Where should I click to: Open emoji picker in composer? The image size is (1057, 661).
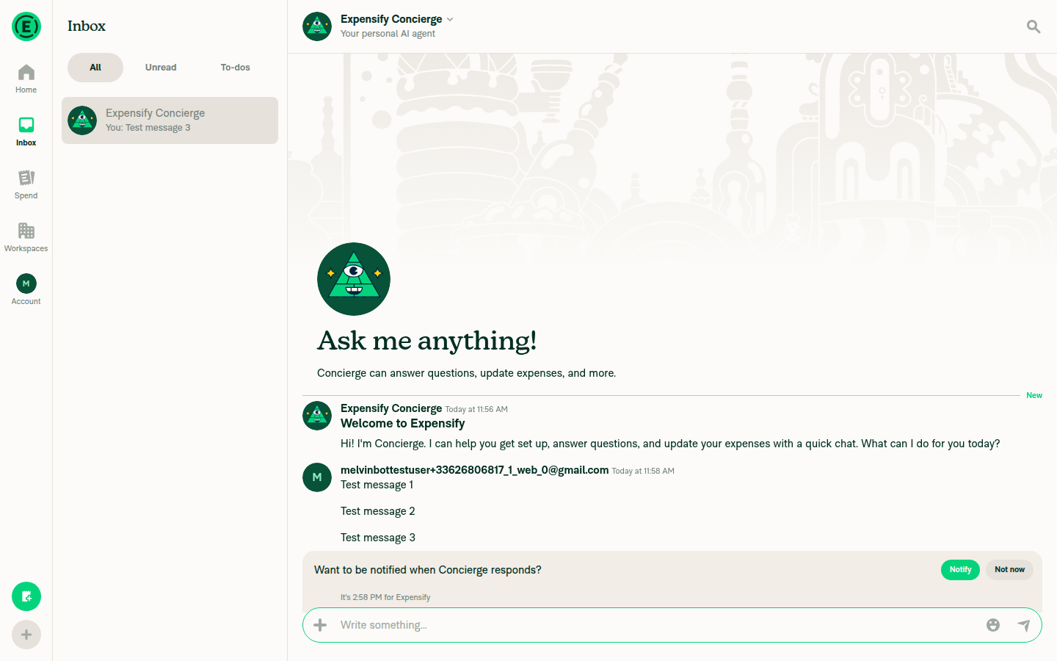pos(993,625)
